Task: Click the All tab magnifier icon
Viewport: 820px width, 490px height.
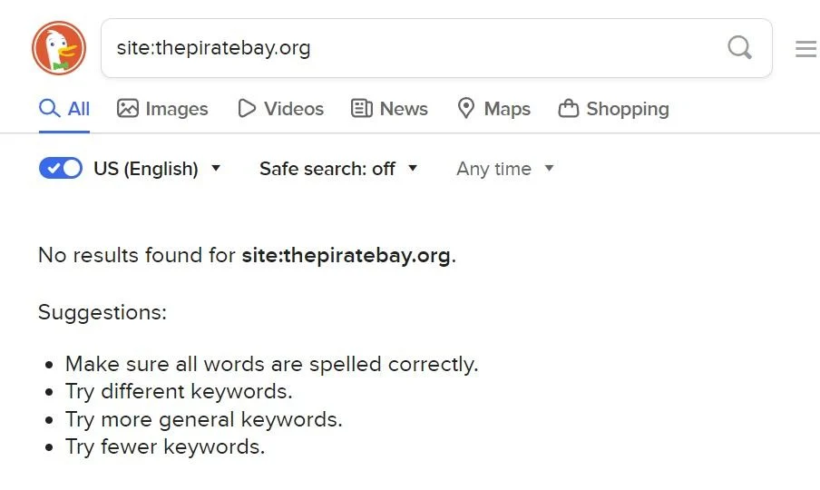Action: coord(49,109)
